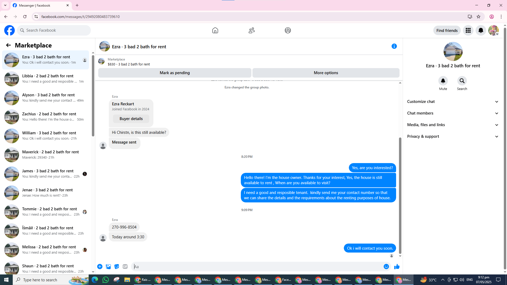Click the conversation information icon
The width and height of the screenshot is (507, 285).
394,46
